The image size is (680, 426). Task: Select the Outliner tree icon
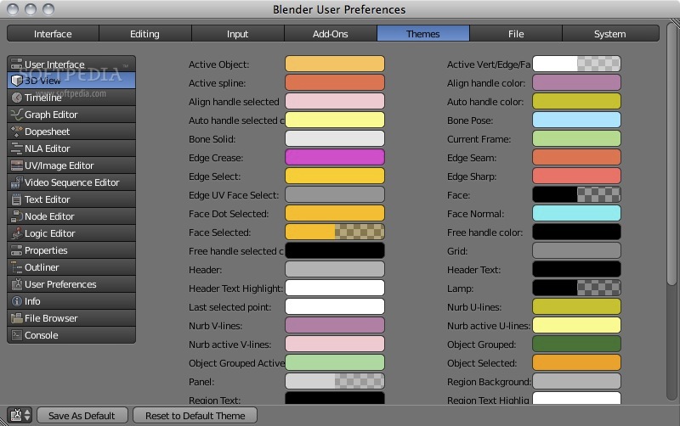[16, 267]
